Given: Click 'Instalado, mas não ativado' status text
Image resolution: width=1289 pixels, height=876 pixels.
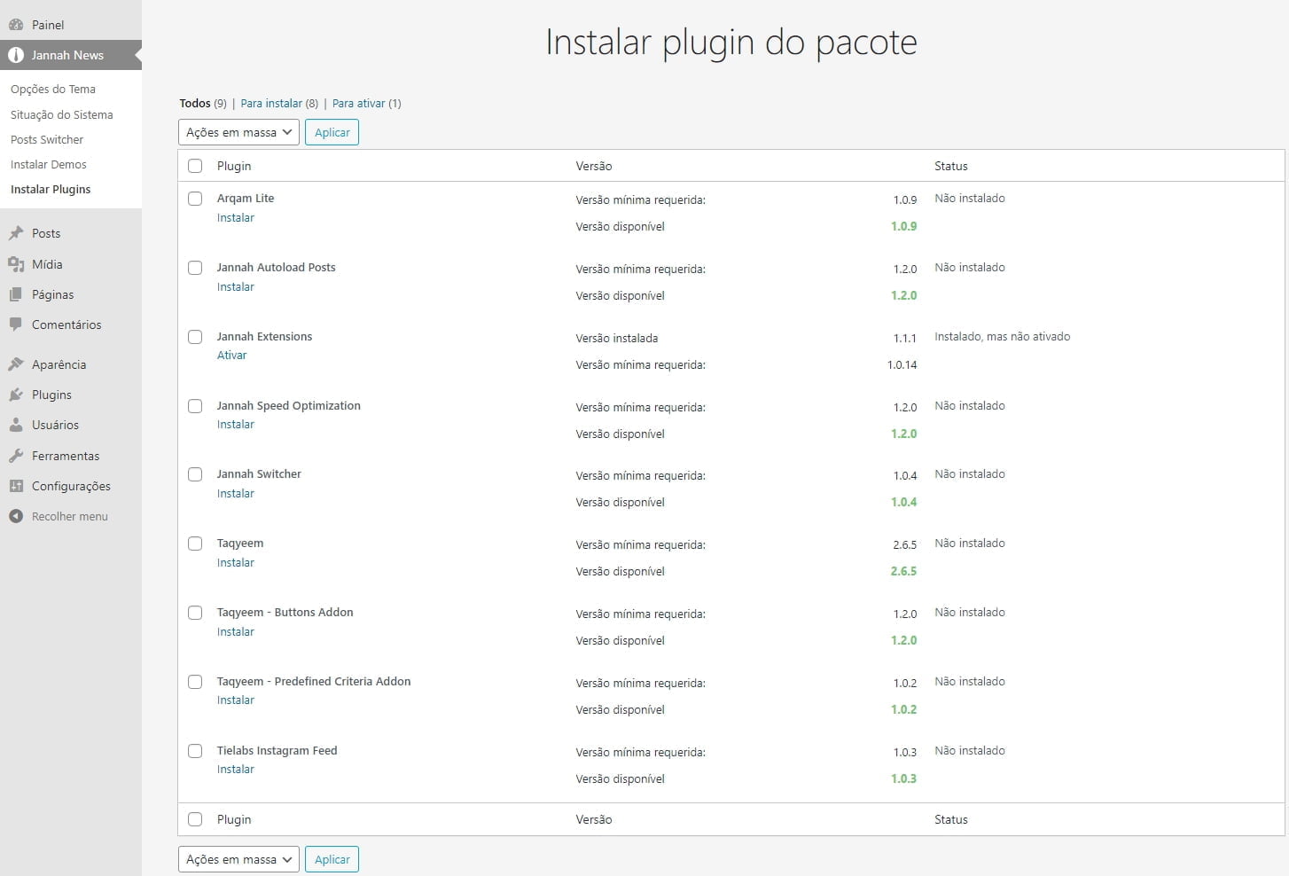Looking at the screenshot, I should tap(1003, 336).
